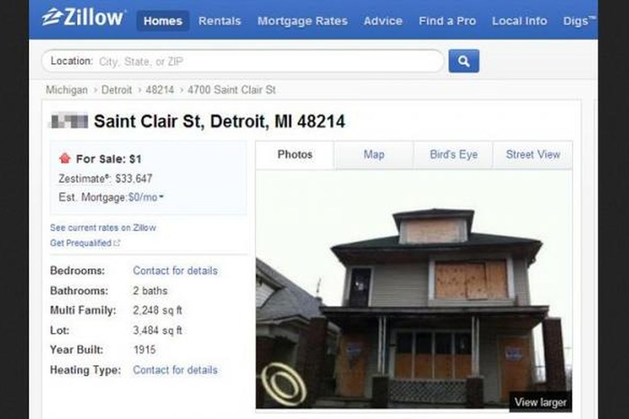Image resolution: width=629 pixels, height=419 pixels.
Task: Click the Detroit breadcrumb link
Action: [x=117, y=90]
